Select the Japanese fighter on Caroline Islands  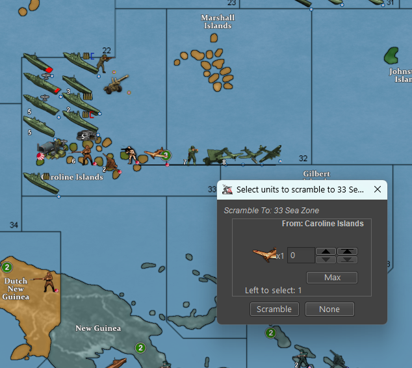coord(155,155)
